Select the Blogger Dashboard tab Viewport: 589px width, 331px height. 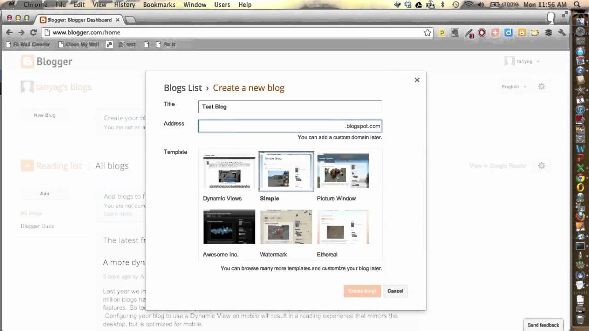click(79, 20)
